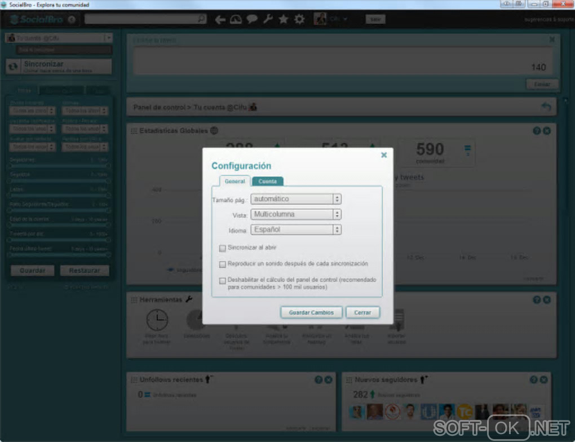Click the speech bubble icon in toolbar
This screenshot has height=442, width=575.
tap(252, 19)
